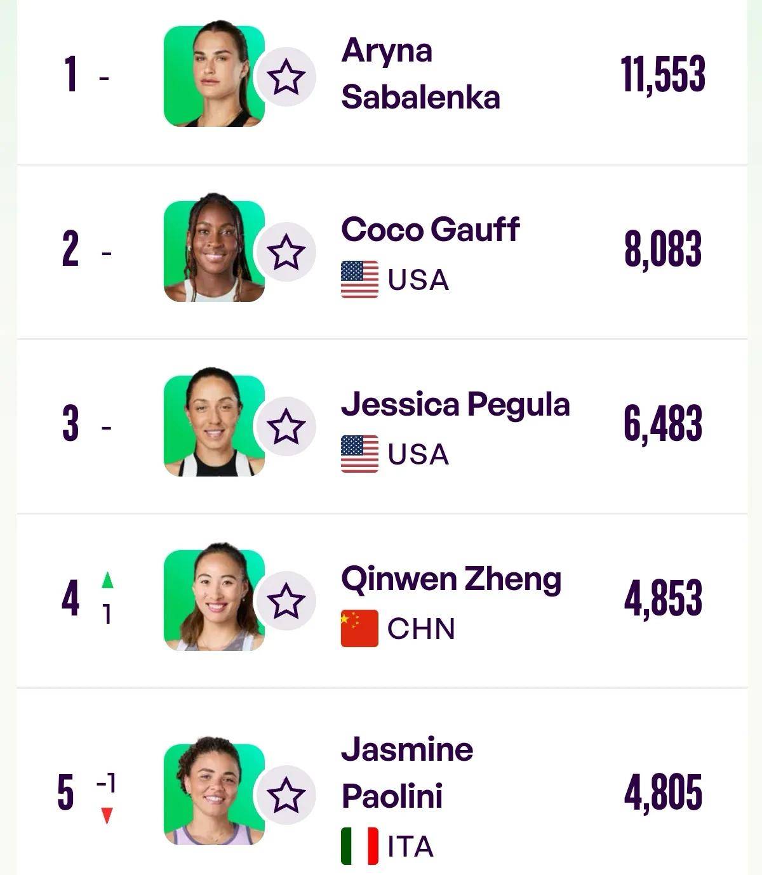Follow the Jessica Pegula name link

click(x=455, y=405)
